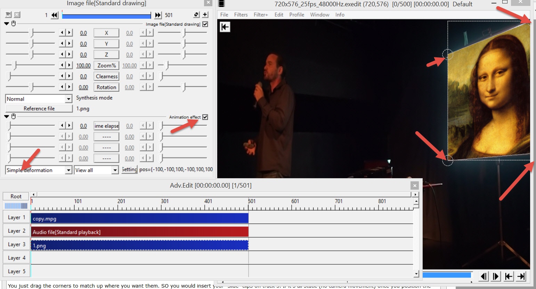Open the Filters menu
The height and width of the screenshot is (289, 536).
241,15
